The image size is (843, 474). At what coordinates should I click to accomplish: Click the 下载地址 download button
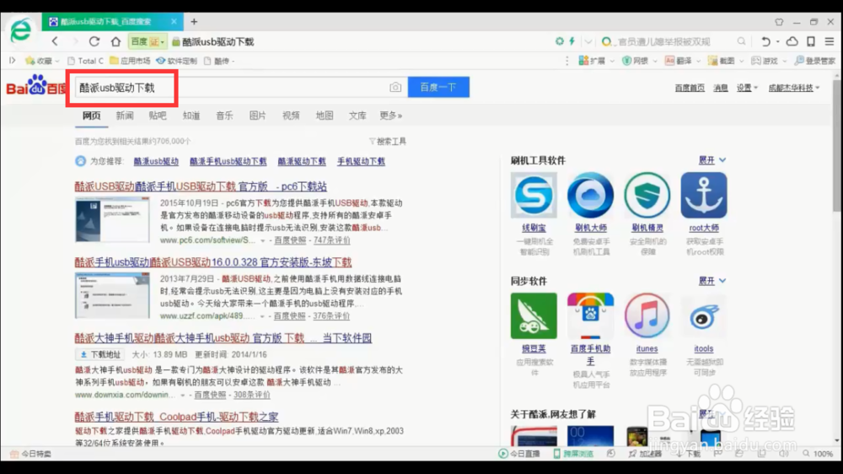tap(100, 354)
